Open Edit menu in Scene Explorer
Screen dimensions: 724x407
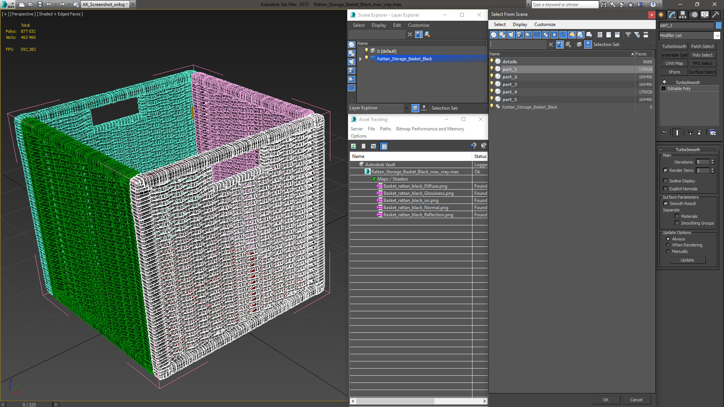(x=397, y=25)
